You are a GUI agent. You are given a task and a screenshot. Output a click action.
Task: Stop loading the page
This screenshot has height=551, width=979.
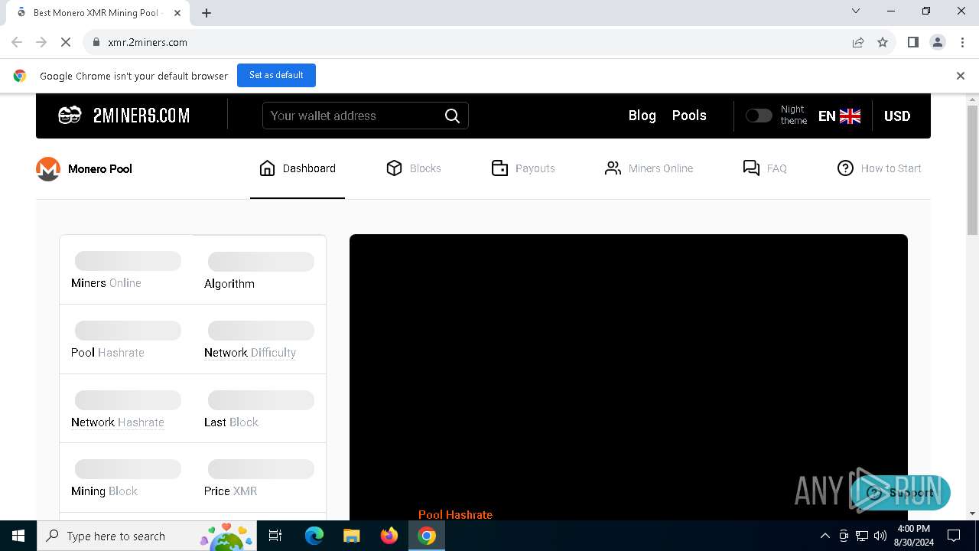66,42
